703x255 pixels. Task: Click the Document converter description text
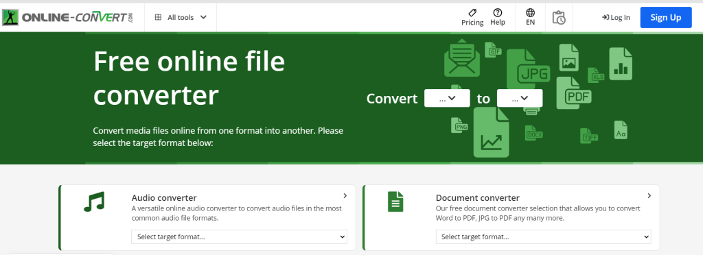pyautogui.click(x=538, y=213)
